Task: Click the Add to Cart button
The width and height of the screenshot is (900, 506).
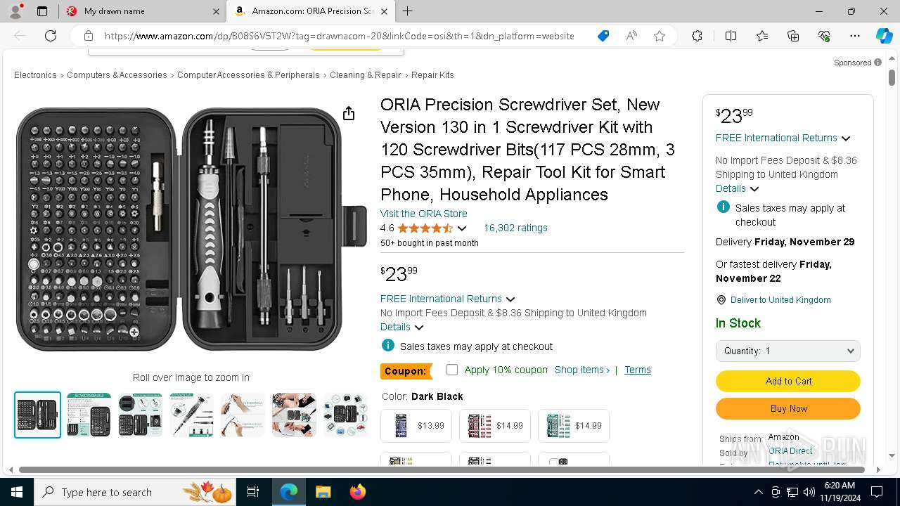Action: (x=787, y=381)
